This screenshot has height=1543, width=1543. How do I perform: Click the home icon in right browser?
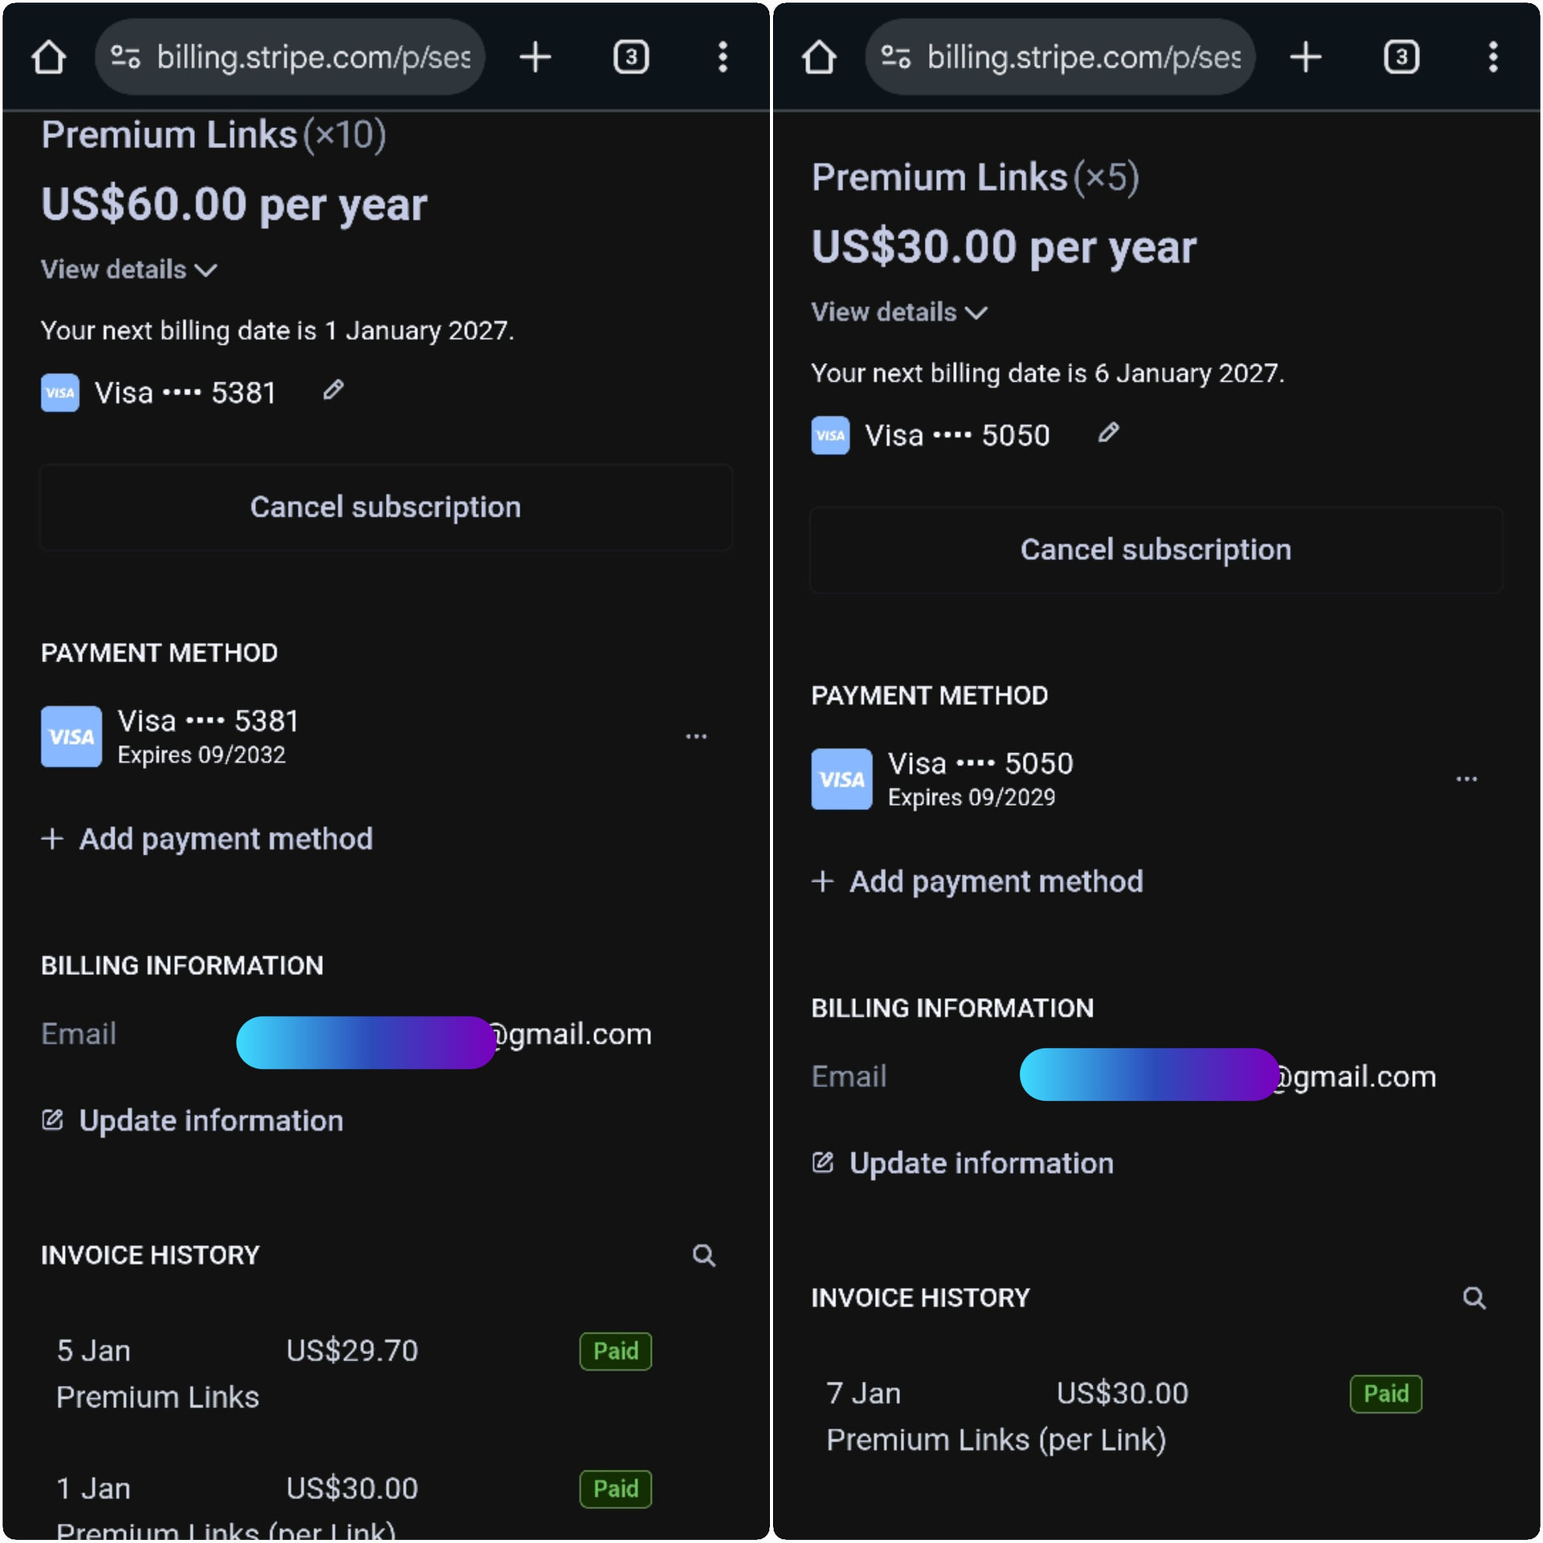click(819, 57)
